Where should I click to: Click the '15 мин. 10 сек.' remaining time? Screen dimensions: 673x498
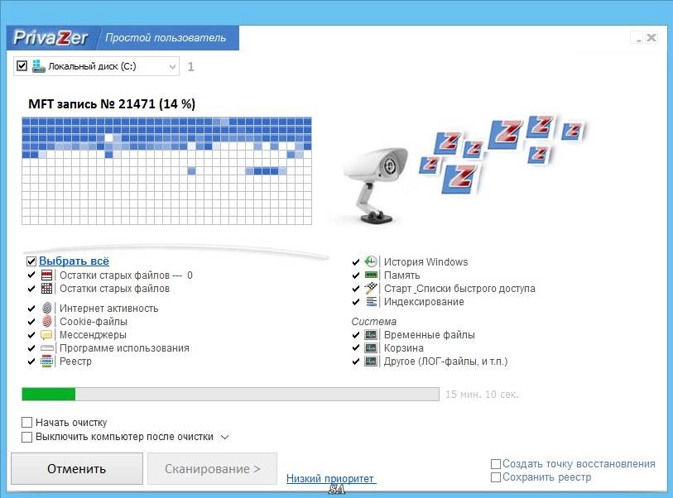point(482,395)
